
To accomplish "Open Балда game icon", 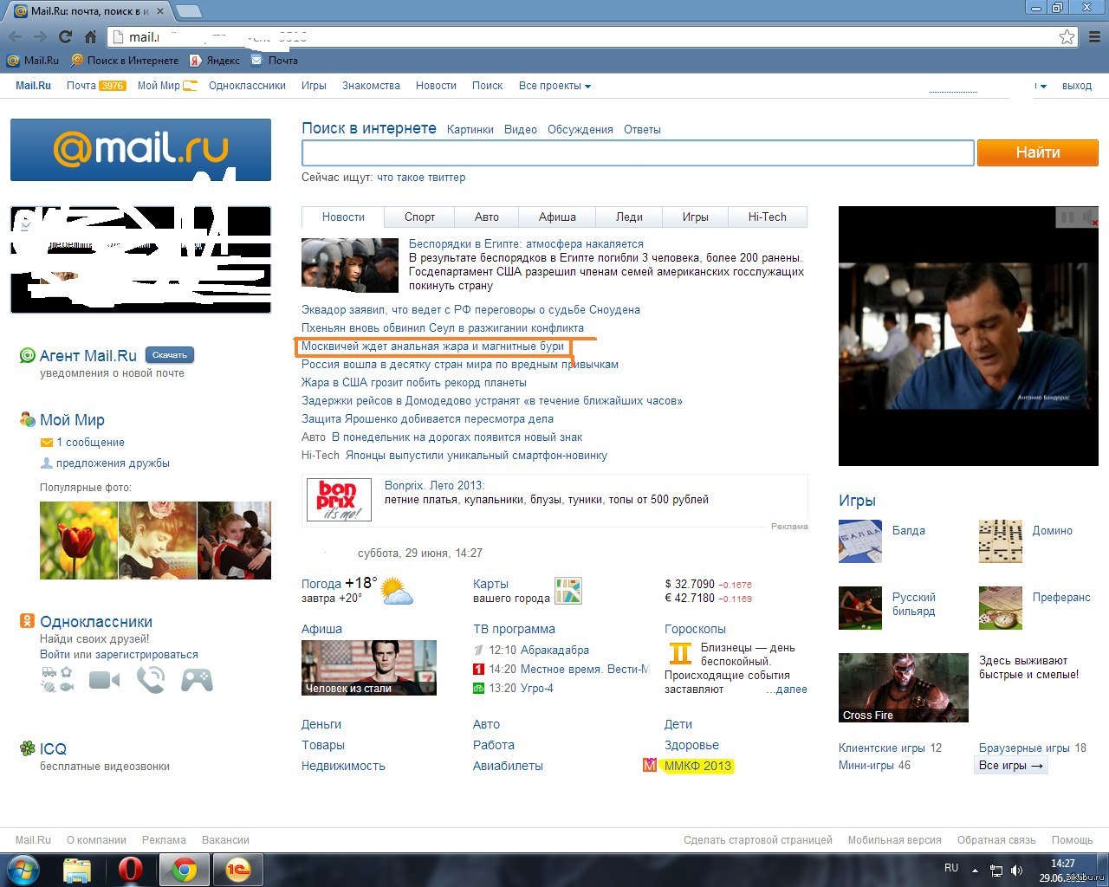I will (860, 541).
